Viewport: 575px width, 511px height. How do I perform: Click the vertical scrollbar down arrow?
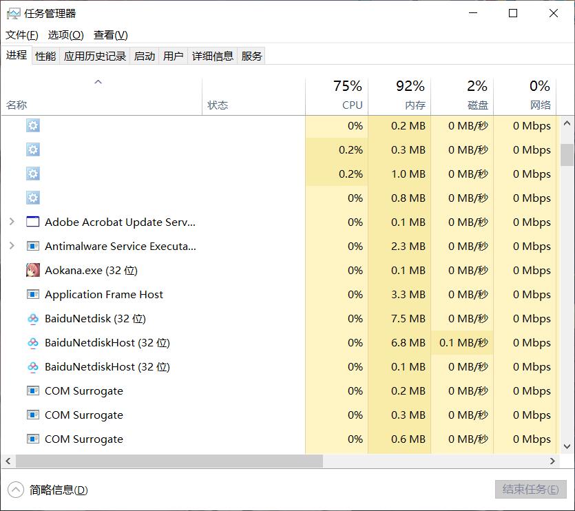coord(567,446)
